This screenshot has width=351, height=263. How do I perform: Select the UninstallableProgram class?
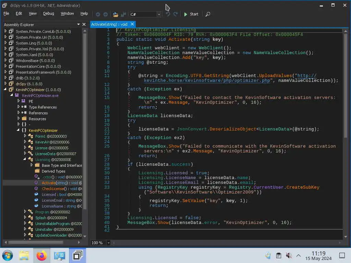(x=58, y=223)
